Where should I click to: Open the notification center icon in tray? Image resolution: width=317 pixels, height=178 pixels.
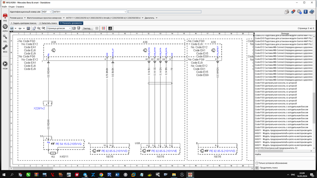coord(312,175)
